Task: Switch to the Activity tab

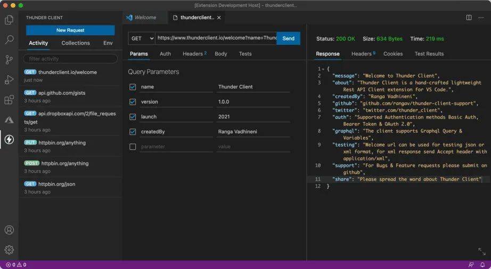Action: 38,43
